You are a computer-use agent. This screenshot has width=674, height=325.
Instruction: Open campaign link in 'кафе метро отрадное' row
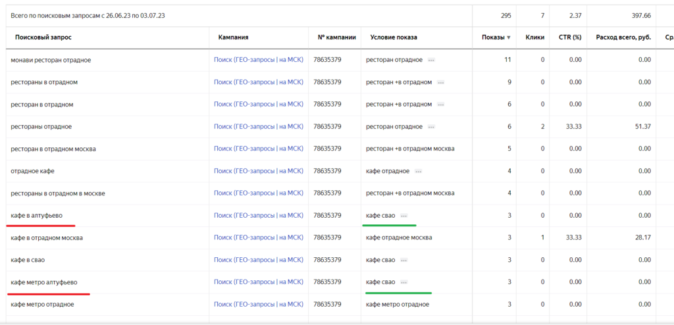pyautogui.click(x=258, y=305)
